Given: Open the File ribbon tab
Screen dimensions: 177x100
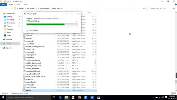Looking at the screenshot, I should coord(4,4).
